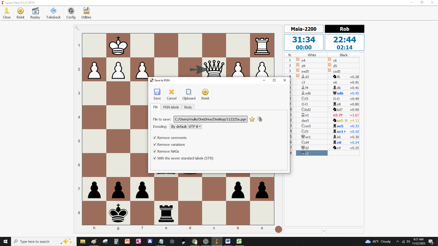
Task: Open the Body tab
Action: coord(188,107)
